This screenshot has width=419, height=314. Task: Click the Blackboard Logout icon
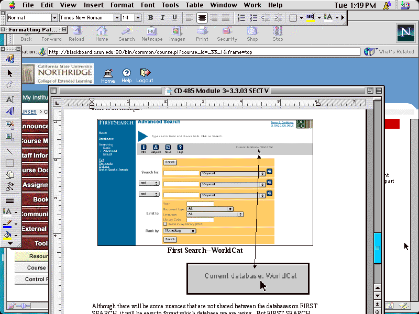pos(145,76)
